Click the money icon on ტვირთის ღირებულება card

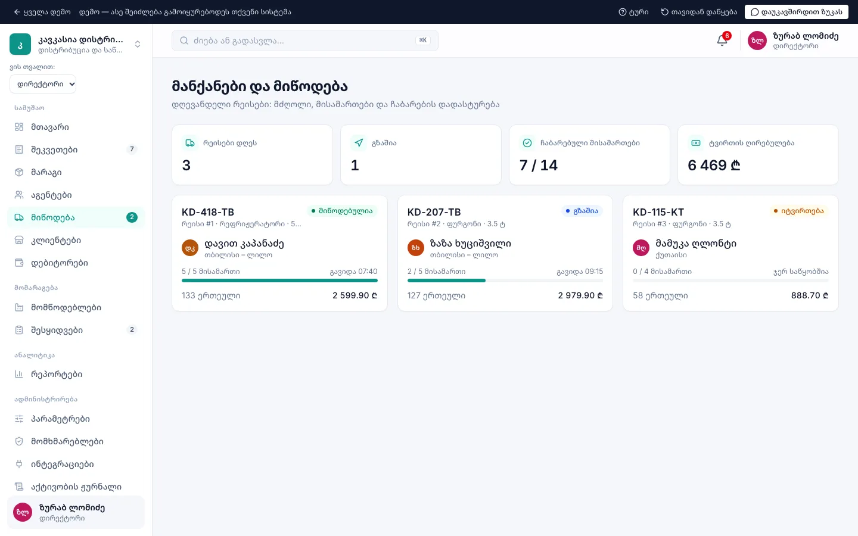(x=696, y=143)
